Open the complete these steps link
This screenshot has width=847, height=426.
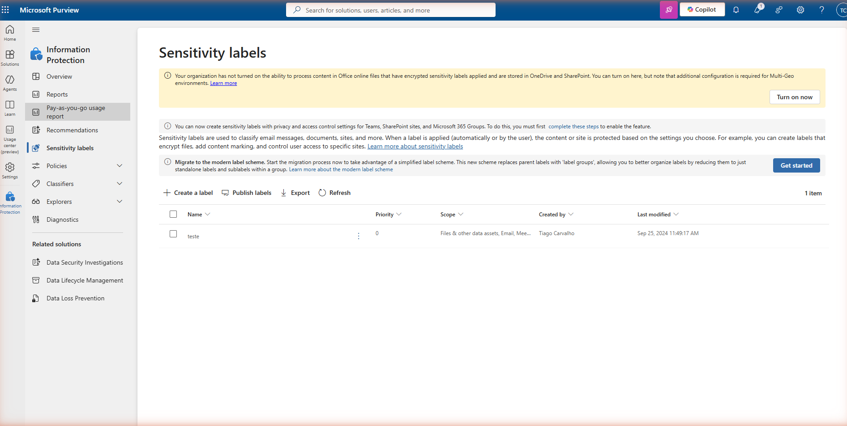point(573,127)
